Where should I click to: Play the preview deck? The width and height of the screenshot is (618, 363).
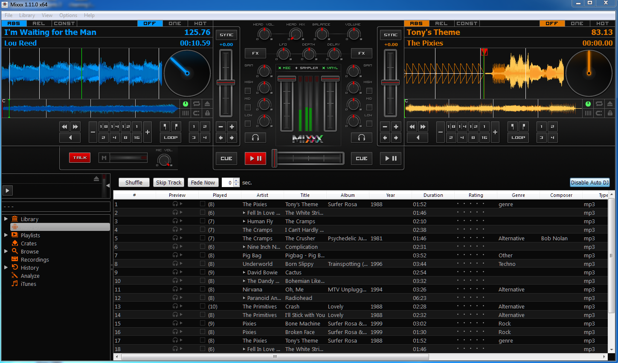tap(8, 190)
